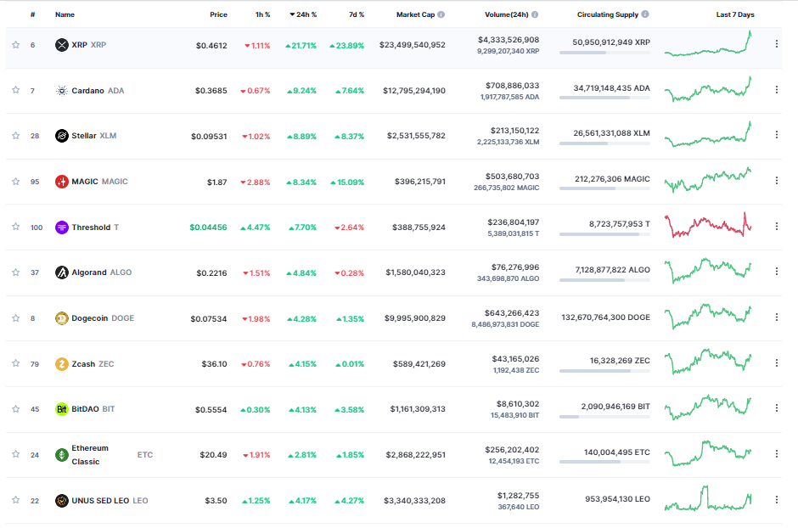Viewport: 798px width, 528px height.
Task: Open the three-dot menu for Cardano
Action: coord(777,89)
